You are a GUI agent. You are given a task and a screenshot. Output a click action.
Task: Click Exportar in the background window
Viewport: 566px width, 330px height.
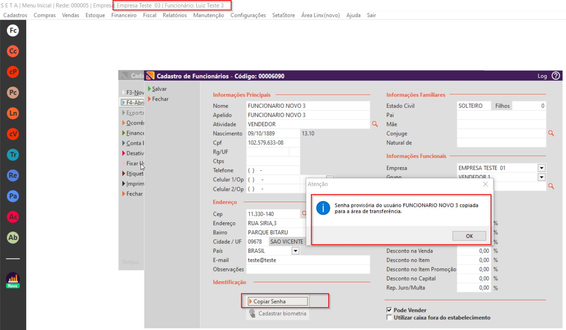coord(133,113)
